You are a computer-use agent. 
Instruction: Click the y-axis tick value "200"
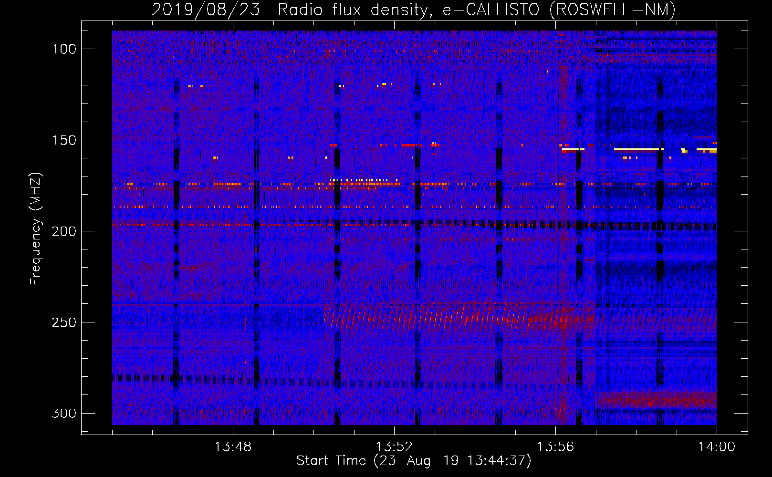[64, 231]
